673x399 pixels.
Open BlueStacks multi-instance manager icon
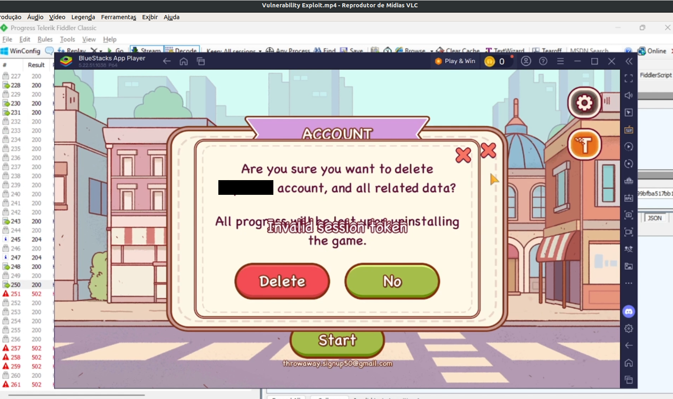[x=629, y=181]
